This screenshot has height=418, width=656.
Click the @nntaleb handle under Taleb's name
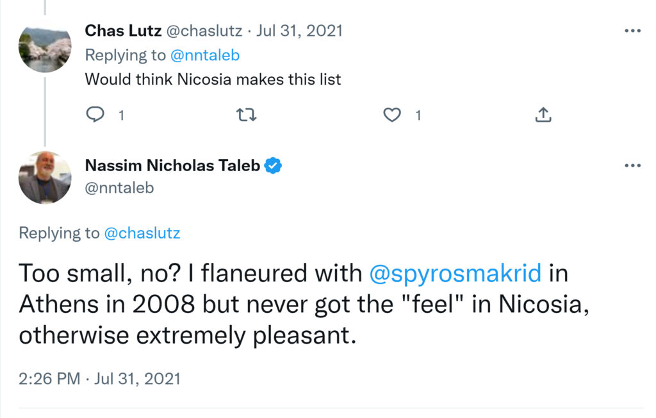click(x=119, y=188)
